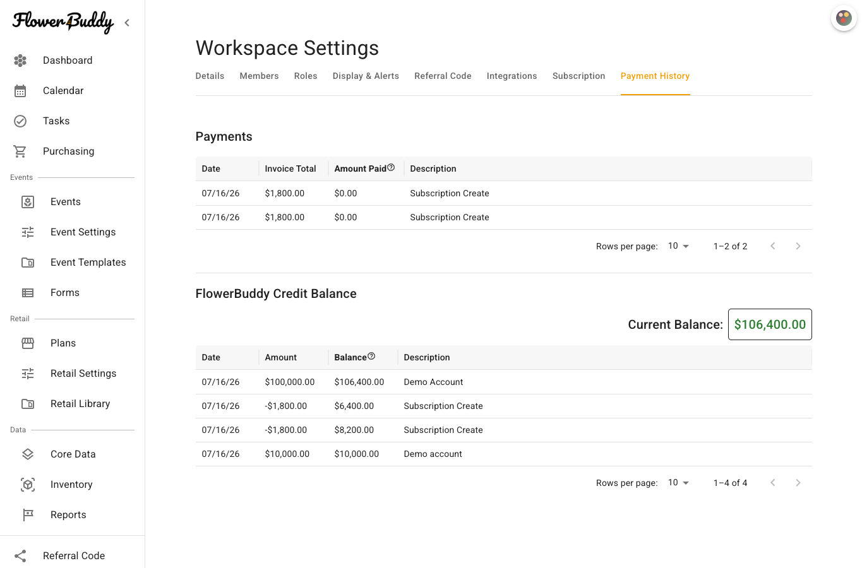862x568 pixels.
Task: Click the Event Settings sliders icon
Action: (x=28, y=232)
